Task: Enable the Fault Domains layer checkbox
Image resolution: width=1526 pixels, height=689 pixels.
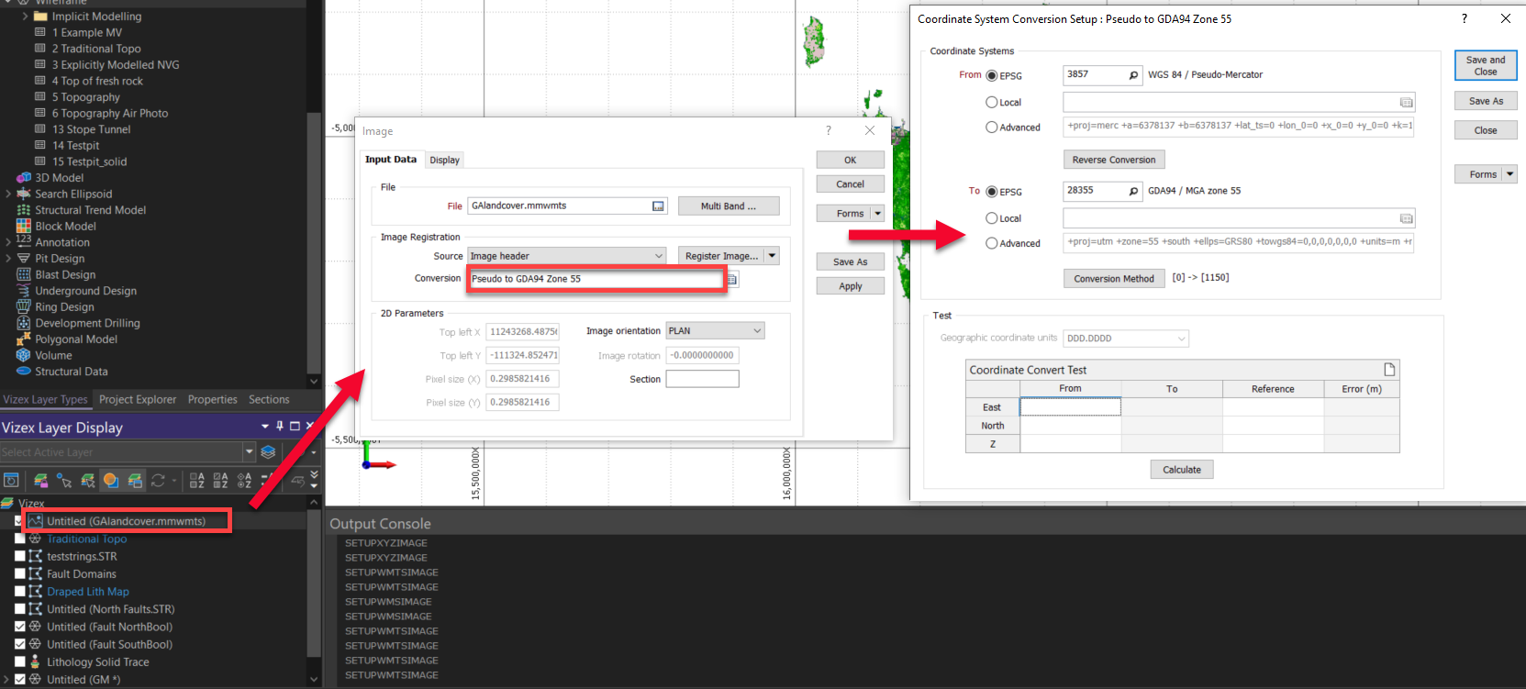Action: click(20, 574)
